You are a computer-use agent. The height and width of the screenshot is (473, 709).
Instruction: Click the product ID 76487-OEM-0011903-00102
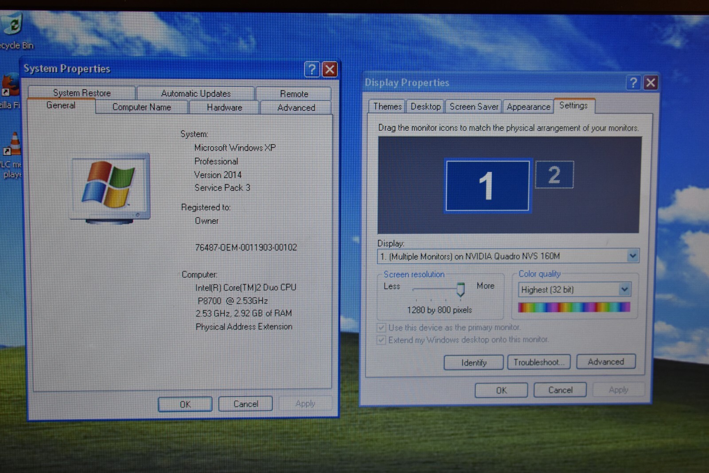coord(246,247)
